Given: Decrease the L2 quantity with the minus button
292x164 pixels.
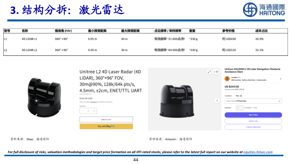Looking at the screenshot, I should click(82, 111).
